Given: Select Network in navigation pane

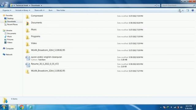Looking at the screenshot, I should 9,54.
